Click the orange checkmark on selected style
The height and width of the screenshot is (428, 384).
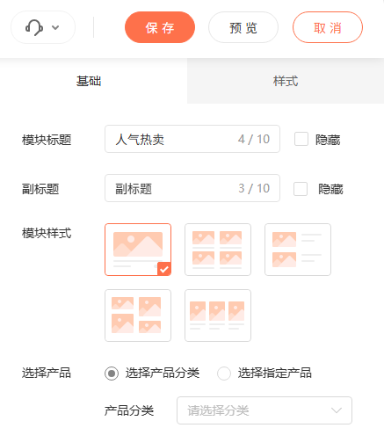(164, 269)
